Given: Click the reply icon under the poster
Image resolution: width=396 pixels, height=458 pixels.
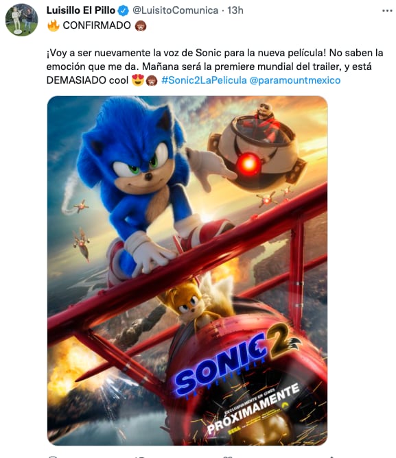Looking at the screenshot, I should [53, 457].
